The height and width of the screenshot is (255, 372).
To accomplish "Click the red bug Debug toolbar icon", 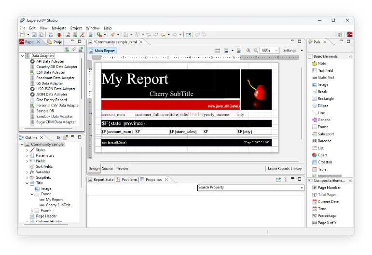I will [x=59, y=35].
